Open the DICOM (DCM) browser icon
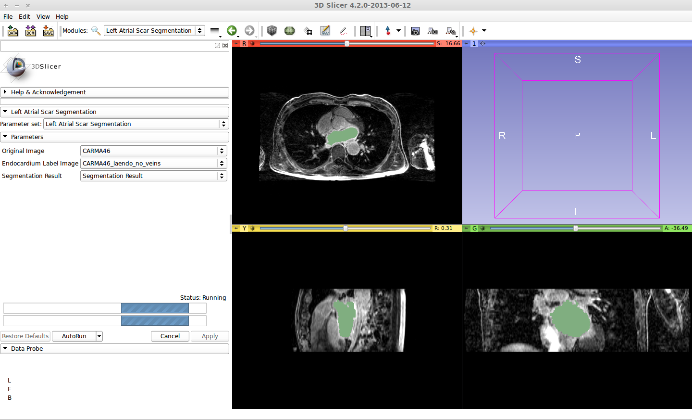Viewport: 692px width, 420px height. click(x=31, y=31)
